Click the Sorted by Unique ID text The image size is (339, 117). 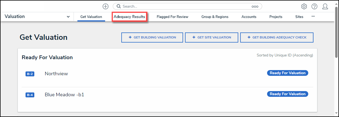pyautogui.click(x=285, y=55)
